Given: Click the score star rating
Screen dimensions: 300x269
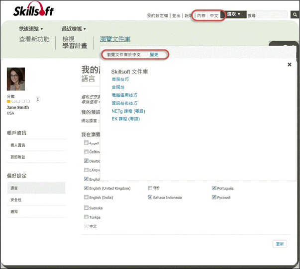Looking at the screenshot, I should click(18, 101).
